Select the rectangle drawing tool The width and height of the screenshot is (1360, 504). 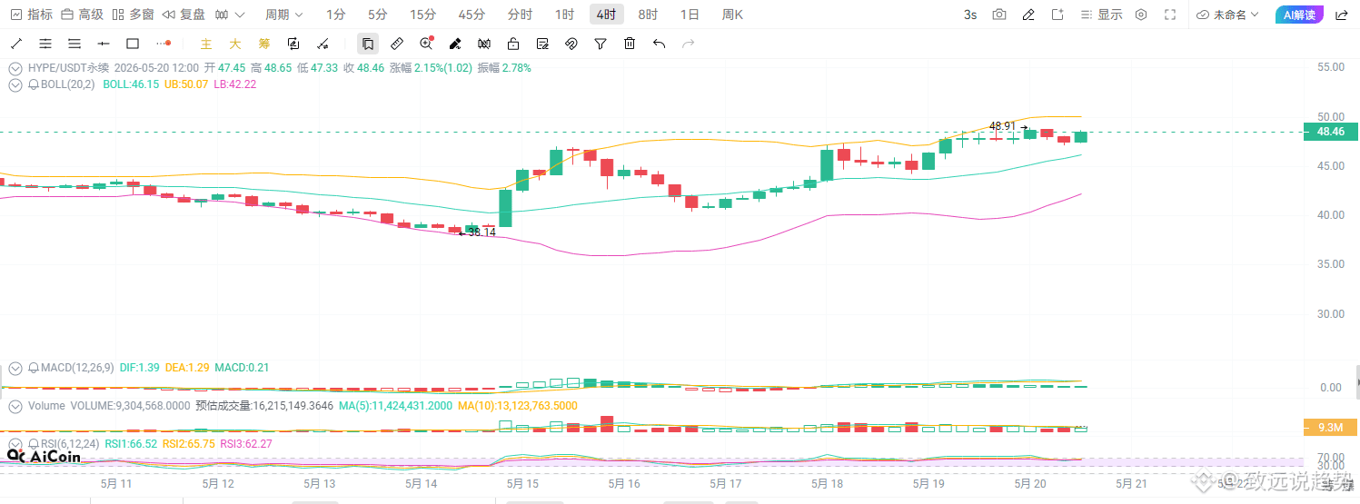pyautogui.click(x=133, y=44)
